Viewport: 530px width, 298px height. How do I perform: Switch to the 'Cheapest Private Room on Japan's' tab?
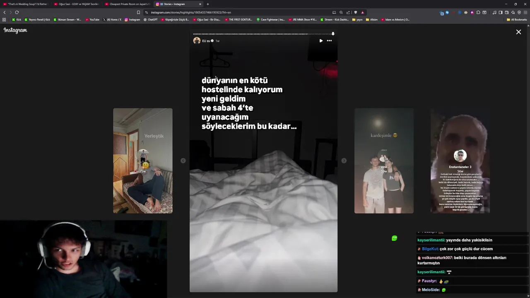tap(128, 4)
